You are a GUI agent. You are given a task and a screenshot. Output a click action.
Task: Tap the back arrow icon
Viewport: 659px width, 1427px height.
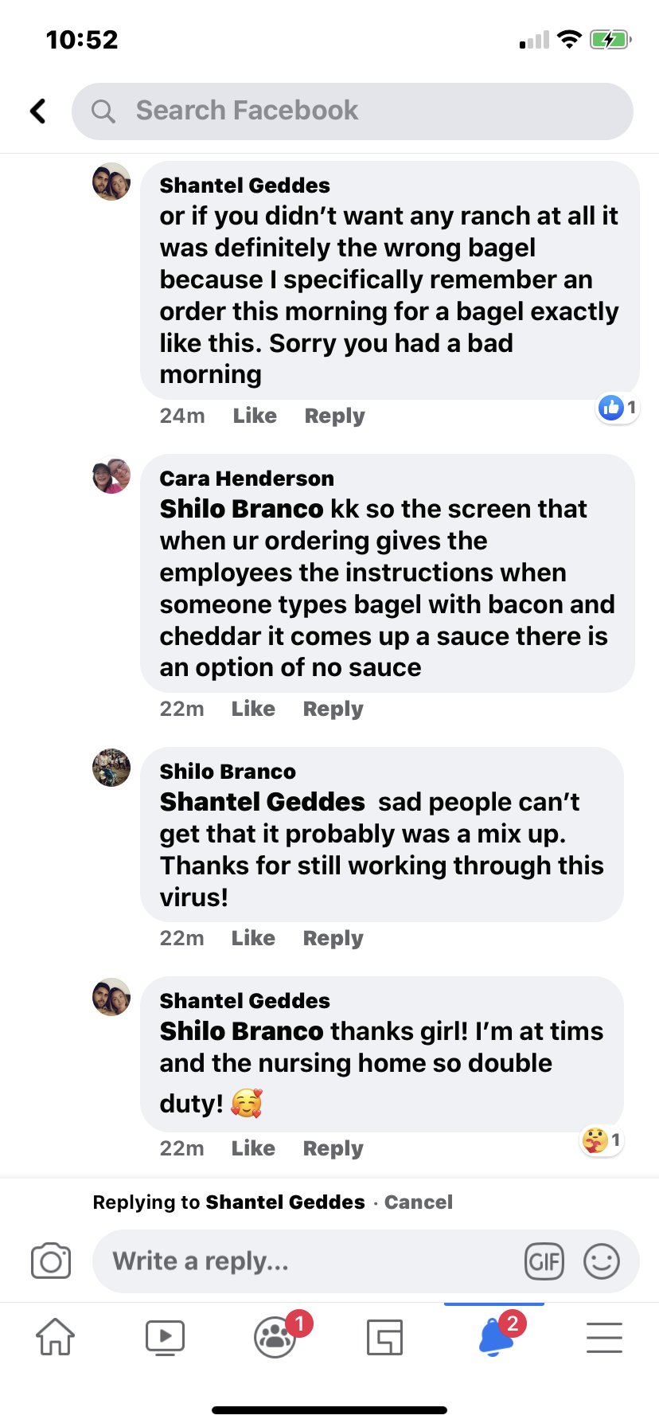coord(38,111)
